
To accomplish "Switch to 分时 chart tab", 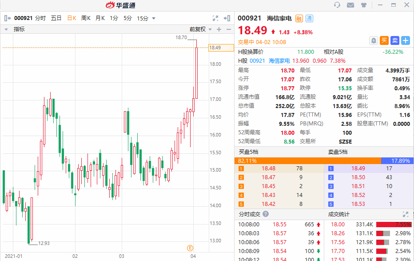I will pyautogui.click(x=40, y=18).
